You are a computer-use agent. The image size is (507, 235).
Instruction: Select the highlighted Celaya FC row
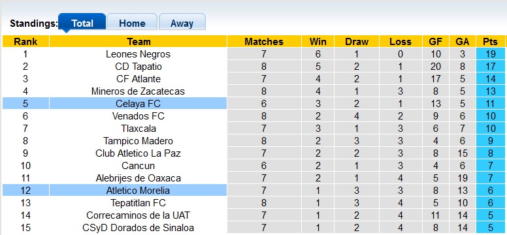[x=253, y=103]
